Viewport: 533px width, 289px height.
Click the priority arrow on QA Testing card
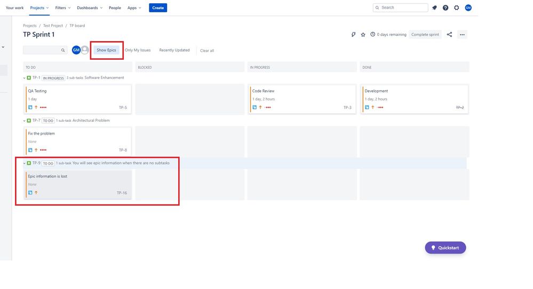[x=36, y=107]
